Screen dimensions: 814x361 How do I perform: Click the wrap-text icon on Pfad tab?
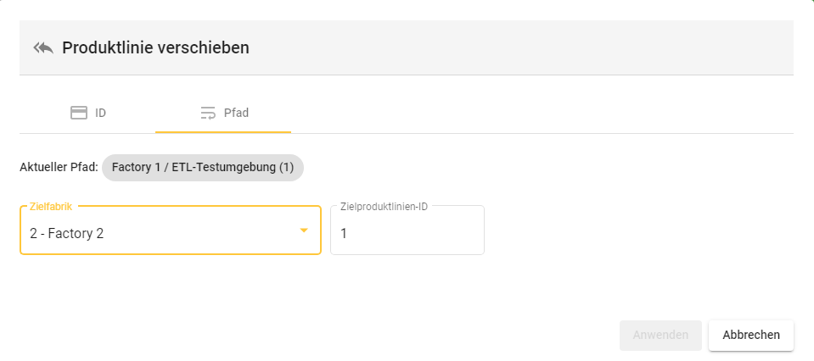pyautogui.click(x=208, y=113)
